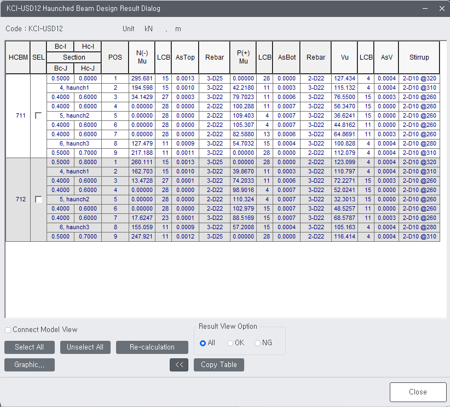Tick the SEL checkbox for beam 711
The image size is (450, 407).
[x=38, y=115]
